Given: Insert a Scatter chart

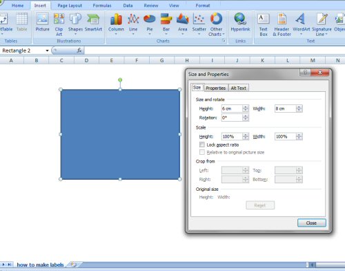Looking at the screenshot, I should point(199,24).
